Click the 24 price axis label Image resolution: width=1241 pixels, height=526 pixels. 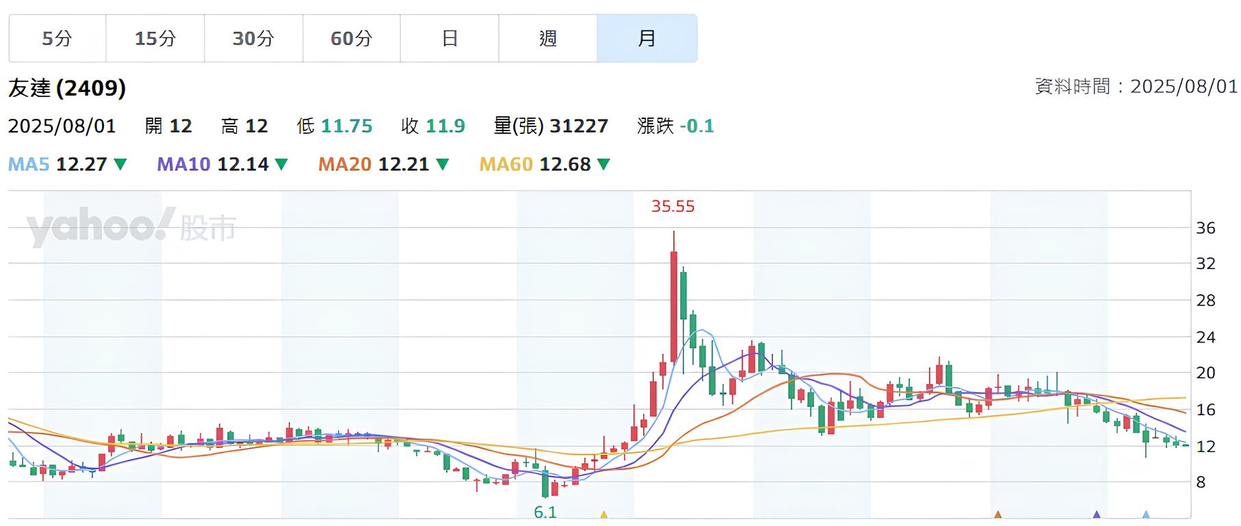[1205, 337]
